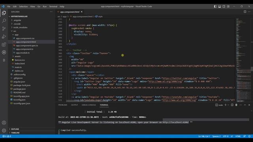
Task: Switch to the Output panel tab
Action: (74, 105)
